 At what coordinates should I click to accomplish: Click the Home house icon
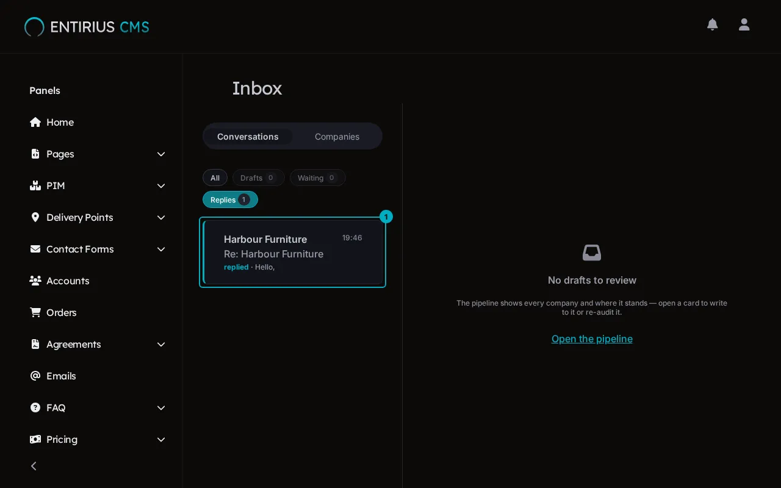[35, 122]
